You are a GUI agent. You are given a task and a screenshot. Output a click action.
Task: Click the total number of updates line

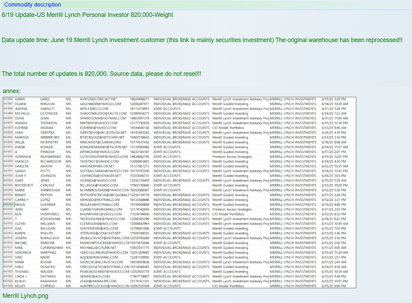pos(101,74)
